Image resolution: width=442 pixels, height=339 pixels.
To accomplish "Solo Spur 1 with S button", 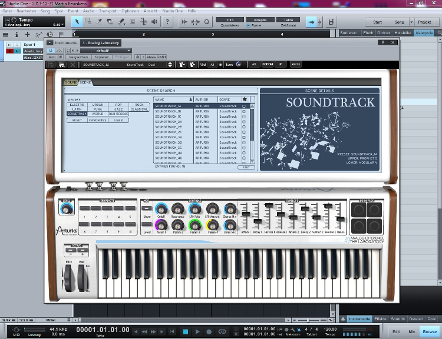I will [x=18, y=45].
